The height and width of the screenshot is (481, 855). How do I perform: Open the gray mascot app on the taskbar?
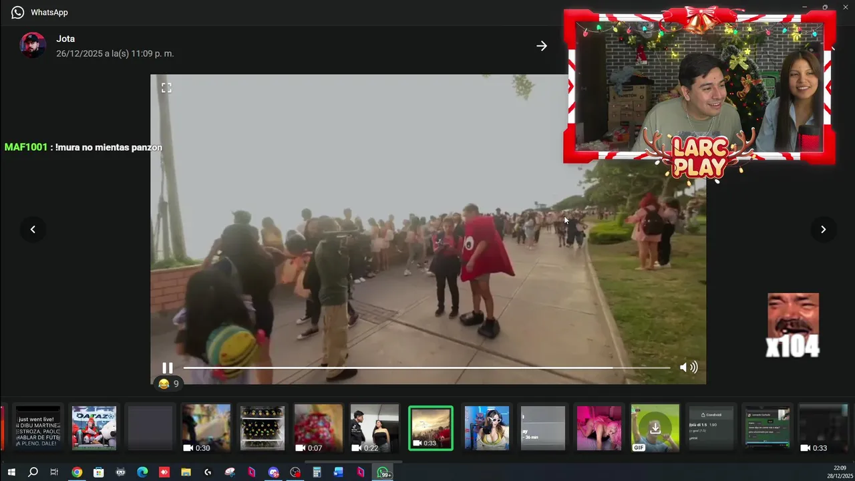[120, 472]
